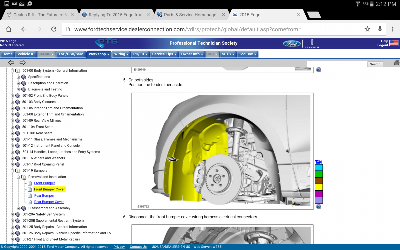Tap the microphone voice search icon
The image size is (400, 250).
(x=380, y=29)
